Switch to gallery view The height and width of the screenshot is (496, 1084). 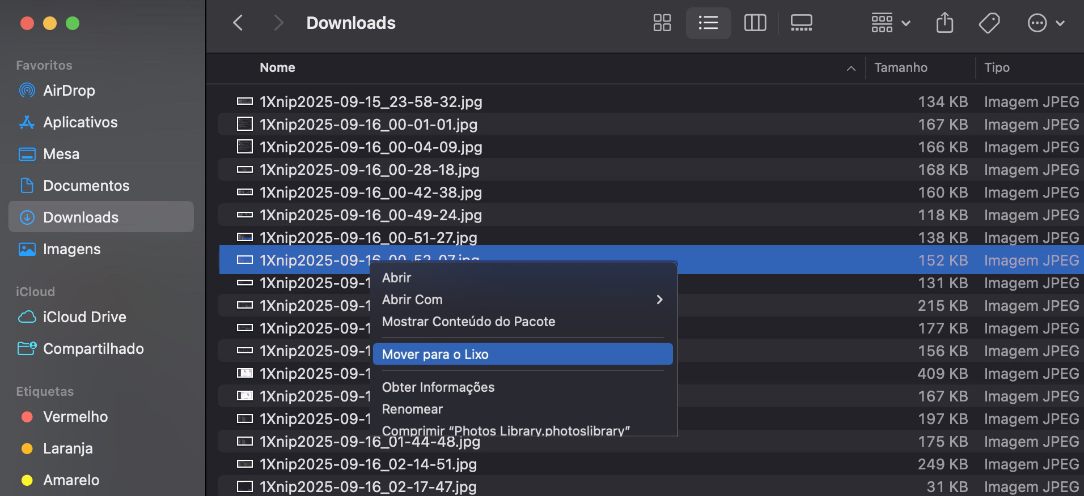801,23
